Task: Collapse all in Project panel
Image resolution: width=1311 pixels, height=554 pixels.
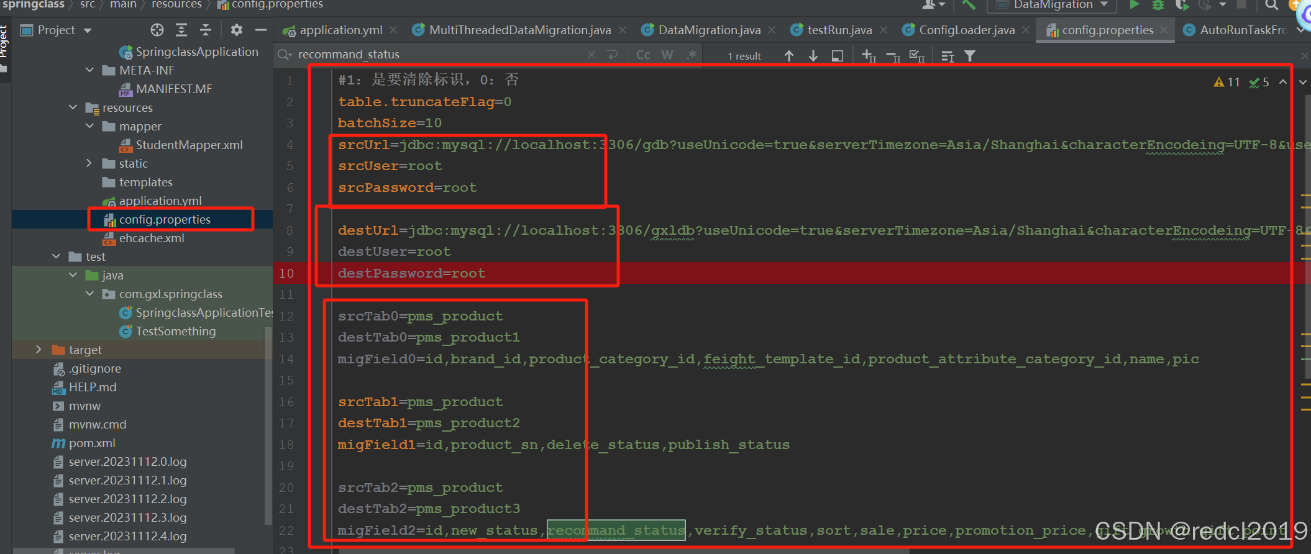Action: tap(206, 30)
